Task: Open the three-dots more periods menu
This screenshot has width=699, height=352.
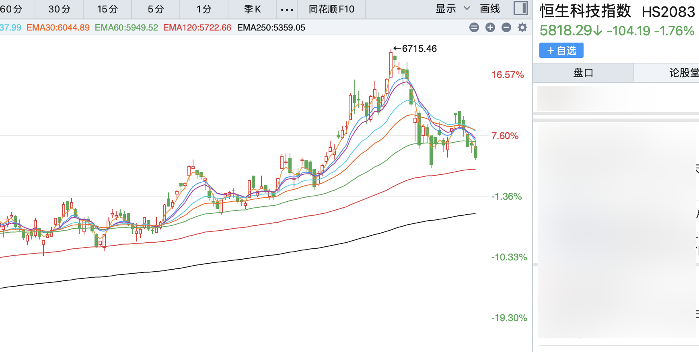Action: point(287,9)
